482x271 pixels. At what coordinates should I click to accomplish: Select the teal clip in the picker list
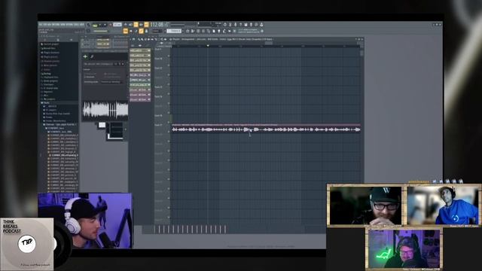pos(140,80)
